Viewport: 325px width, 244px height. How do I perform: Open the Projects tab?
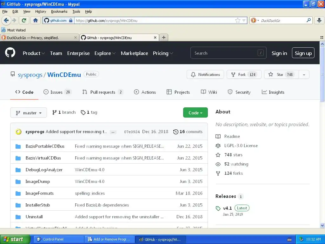click(x=178, y=92)
